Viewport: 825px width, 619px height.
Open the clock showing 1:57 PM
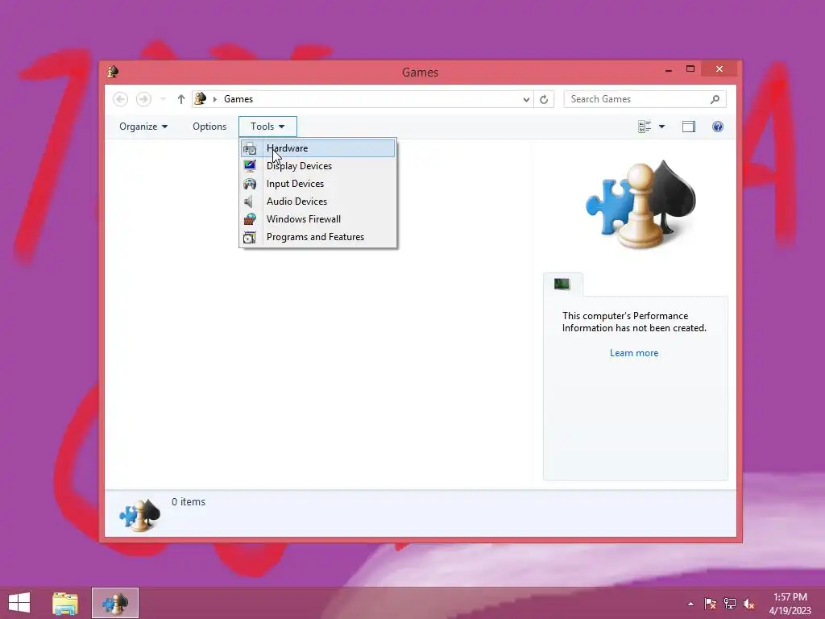click(x=790, y=604)
